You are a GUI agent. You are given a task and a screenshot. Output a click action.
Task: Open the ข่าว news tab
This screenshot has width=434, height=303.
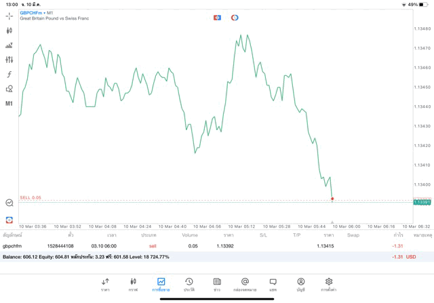tap(217, 284)
